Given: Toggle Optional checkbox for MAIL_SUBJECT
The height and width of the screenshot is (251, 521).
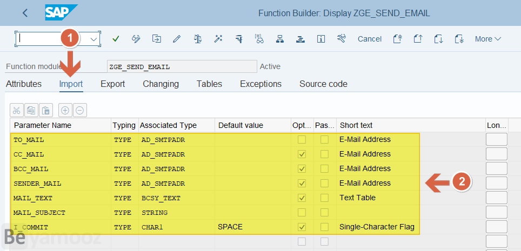Looking at the screenshot, I should pyautogui.click(x=302, y=213).
